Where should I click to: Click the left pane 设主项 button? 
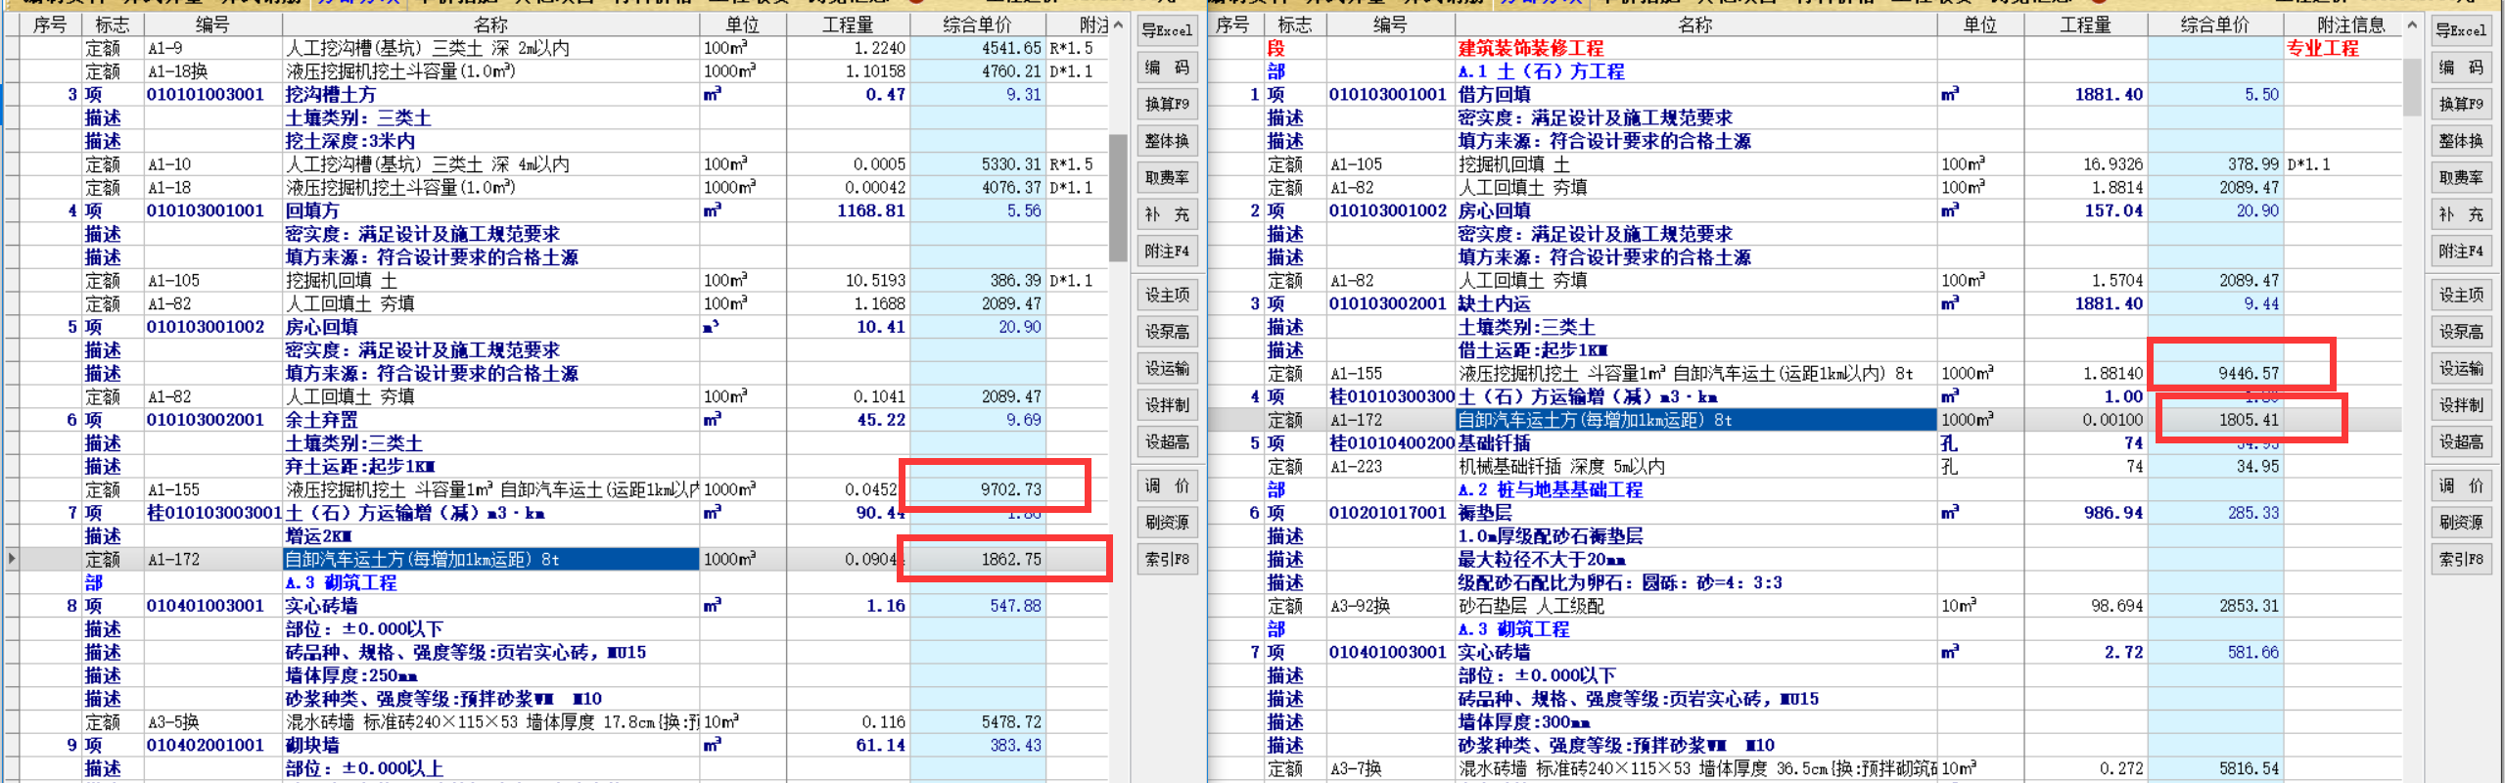(1167, 295)
